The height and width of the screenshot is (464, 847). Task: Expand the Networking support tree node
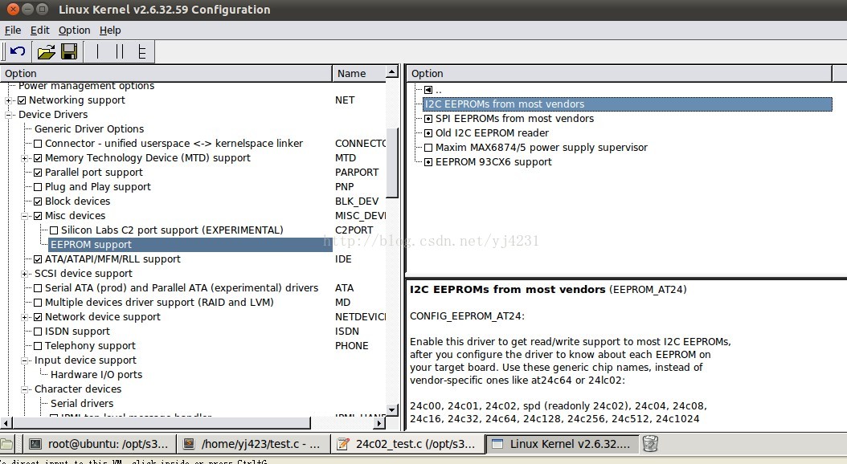(x=8, y=100)
